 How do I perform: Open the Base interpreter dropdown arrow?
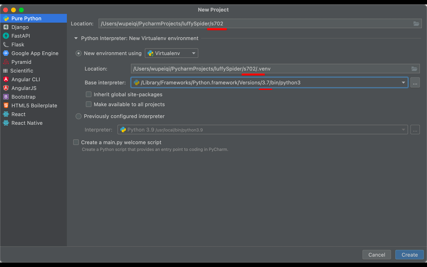403,82
